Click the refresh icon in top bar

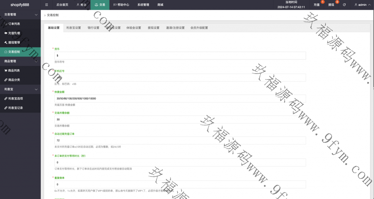[344, 5]
